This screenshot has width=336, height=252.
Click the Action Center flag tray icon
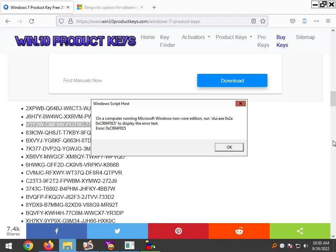click(x=290, y=246)
